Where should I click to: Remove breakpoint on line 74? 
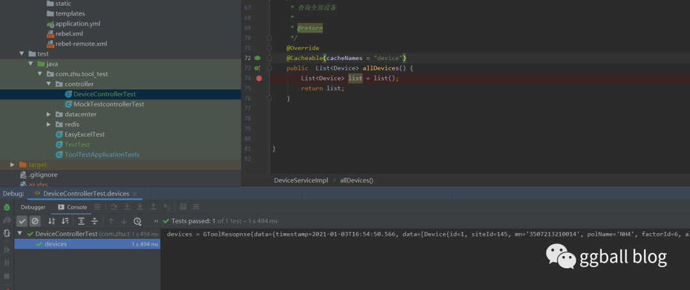(x=259, y=79)
